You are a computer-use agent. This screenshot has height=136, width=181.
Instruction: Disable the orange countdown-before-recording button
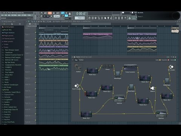tap(50, 13)
